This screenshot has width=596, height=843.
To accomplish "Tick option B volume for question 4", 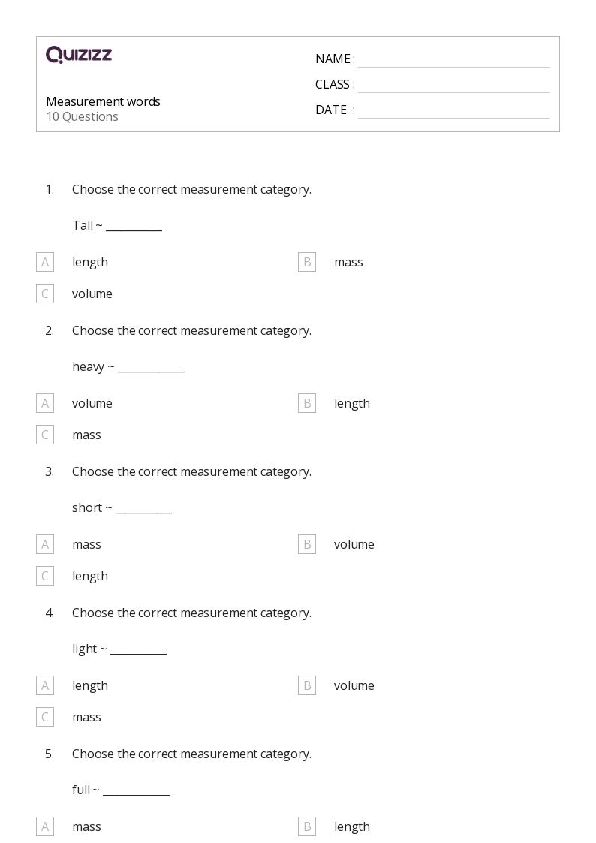I will [307, 685].
